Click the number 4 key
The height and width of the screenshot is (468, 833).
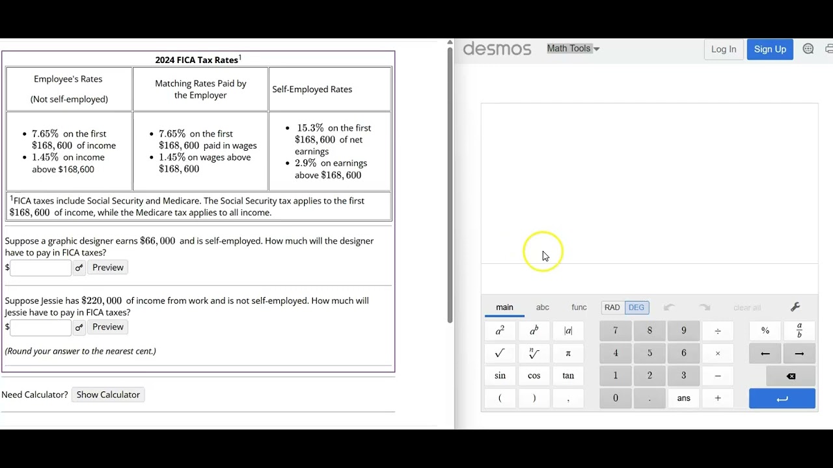click(615, 354)
